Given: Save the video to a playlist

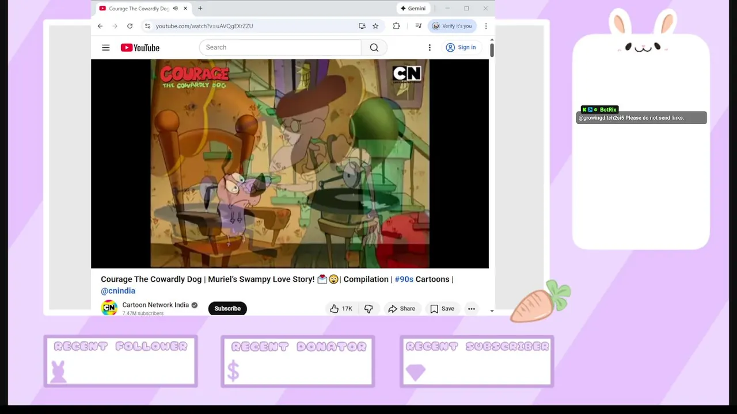Looking at the screenshot, I should click(442, 309).
